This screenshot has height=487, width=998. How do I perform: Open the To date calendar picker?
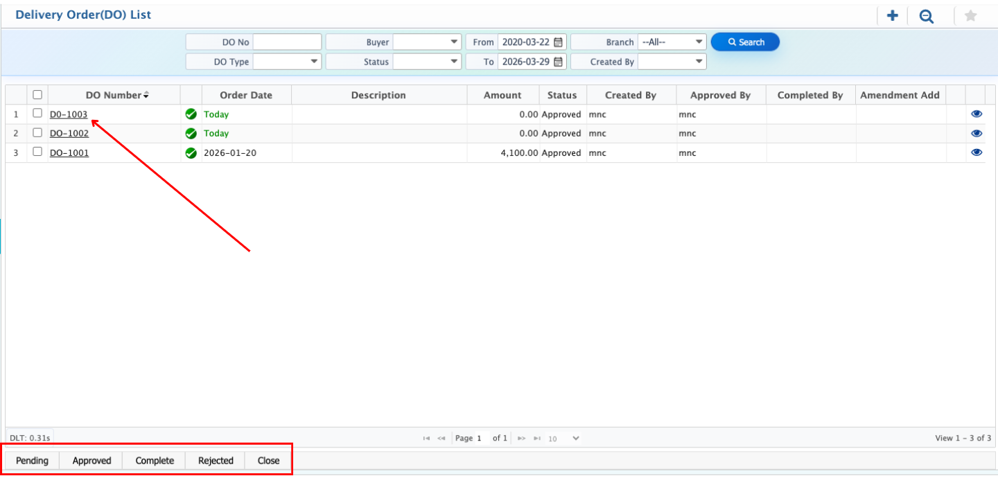pyautogui.click(x=560, y=61)
